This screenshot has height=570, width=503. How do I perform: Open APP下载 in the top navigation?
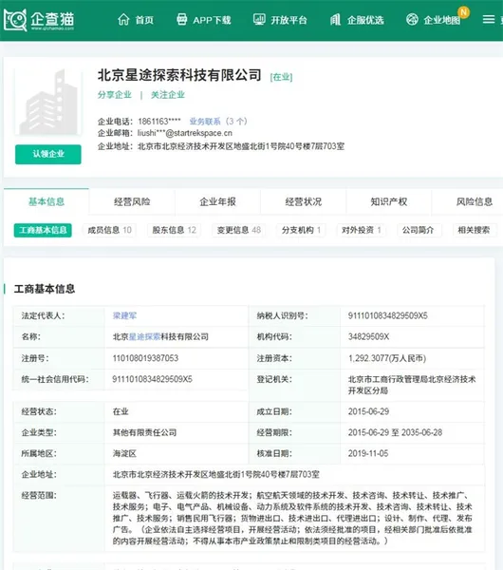[x=212, y=20]
